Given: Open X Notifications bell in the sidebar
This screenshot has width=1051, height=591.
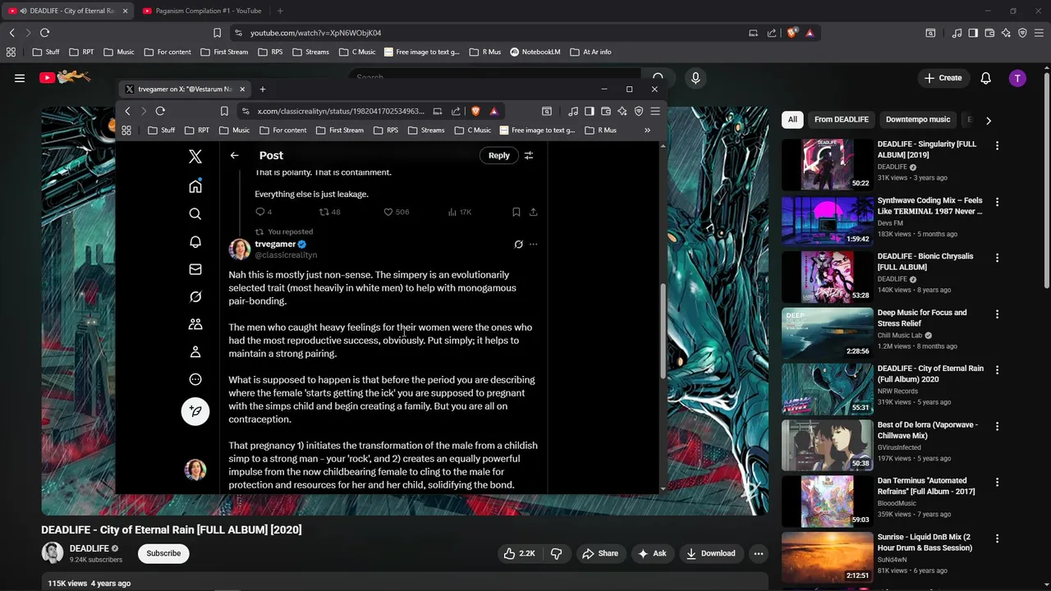Looking at the screenshot, I should 195,241.
